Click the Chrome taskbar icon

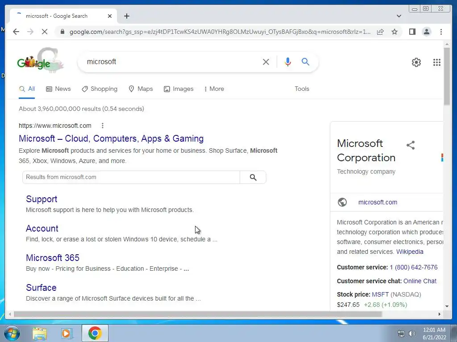[95, 333]
